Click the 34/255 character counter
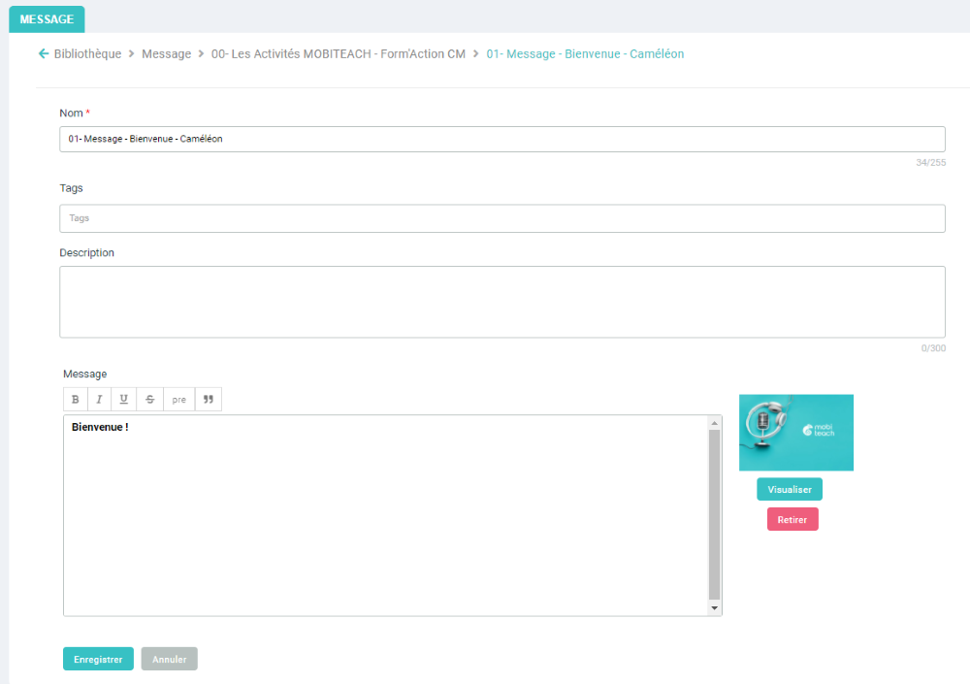The height and width of the screenshot is (684, 970). click(x=930, y=163)
